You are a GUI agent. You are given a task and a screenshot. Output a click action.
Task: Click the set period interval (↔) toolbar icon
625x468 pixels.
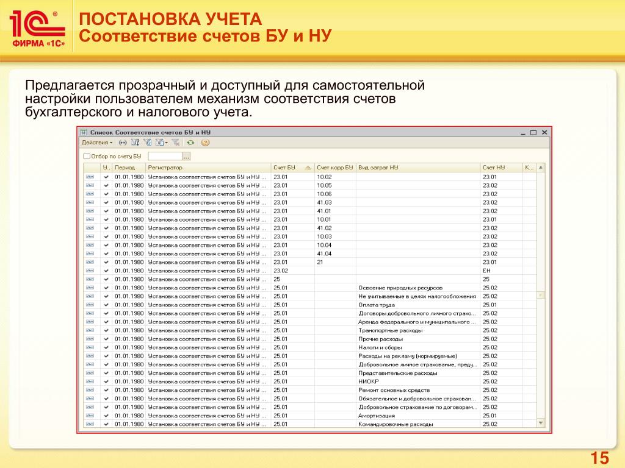point(123,143)
